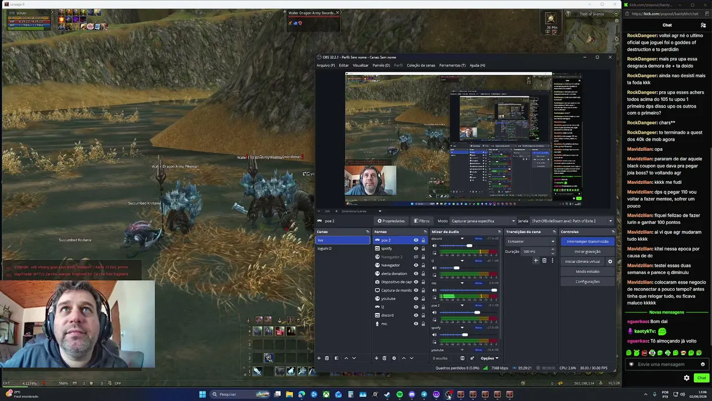Click Iniciar gravação button

(x=587, y=252)
